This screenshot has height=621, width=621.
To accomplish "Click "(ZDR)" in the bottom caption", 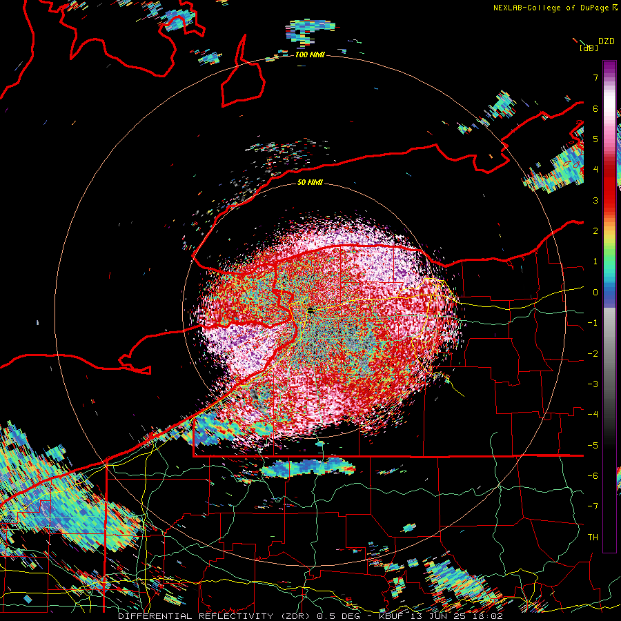I will click(295, 616).
